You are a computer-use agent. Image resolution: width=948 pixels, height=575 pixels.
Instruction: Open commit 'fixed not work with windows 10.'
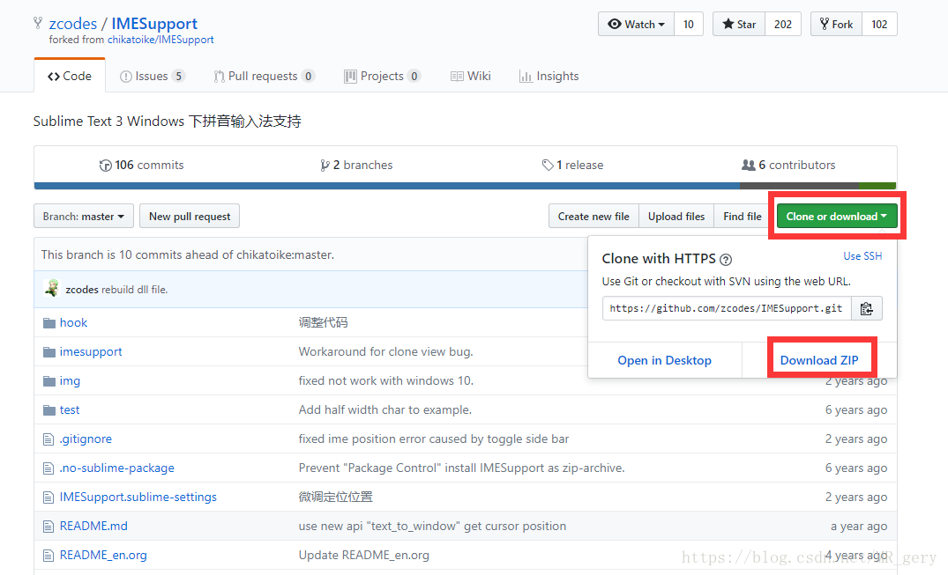click(385, 380)
